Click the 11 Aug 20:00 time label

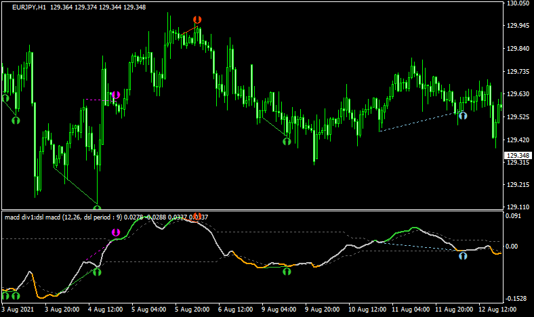pos(454,310)
